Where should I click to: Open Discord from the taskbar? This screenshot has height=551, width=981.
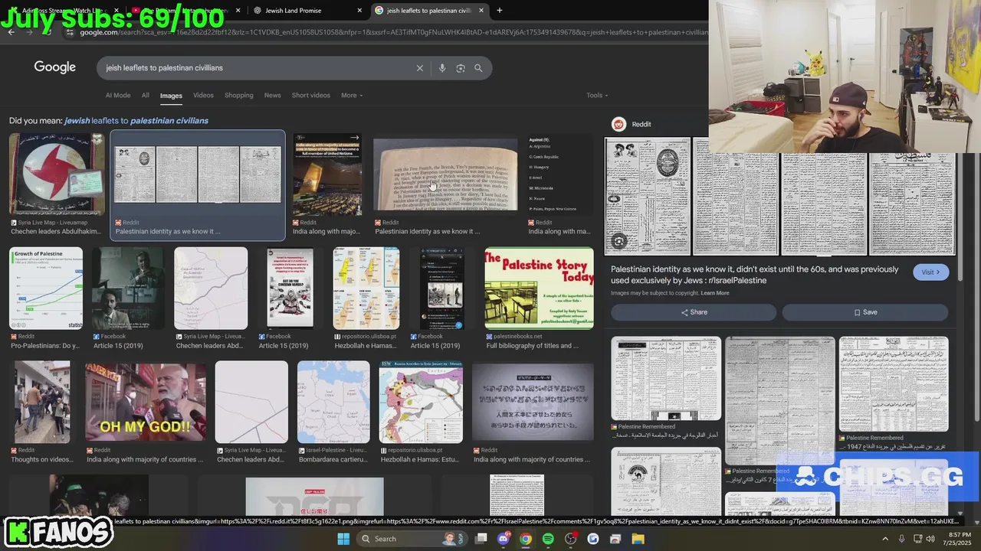(504, 539)
